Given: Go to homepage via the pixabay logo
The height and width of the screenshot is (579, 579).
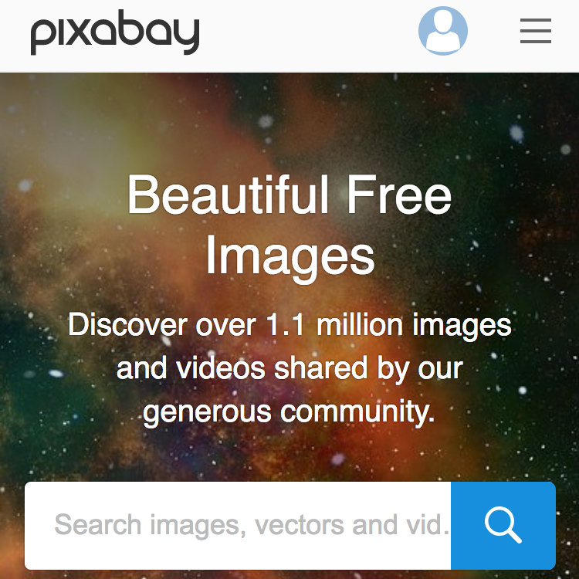Looking at the screenshot, I should pyautogui.click(x=115, y=32).
